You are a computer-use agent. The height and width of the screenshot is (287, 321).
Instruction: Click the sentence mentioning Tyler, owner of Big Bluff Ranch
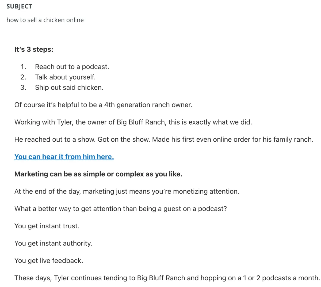tap(133, 122)
